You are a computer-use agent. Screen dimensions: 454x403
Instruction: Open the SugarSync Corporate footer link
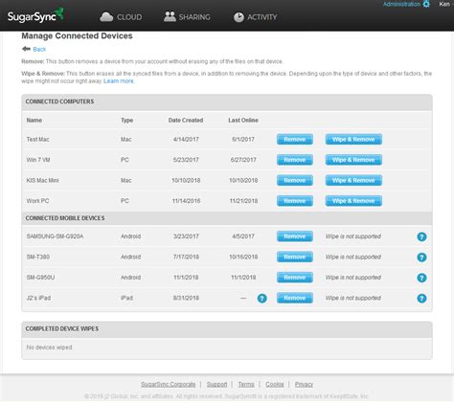tap(169, 384)
